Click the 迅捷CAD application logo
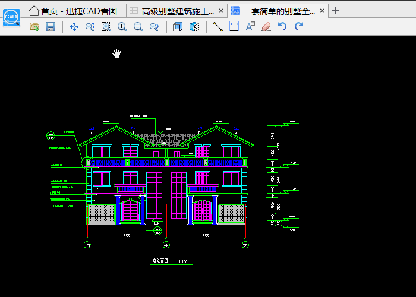Screen dimensions: 416x297 [11, 17]
